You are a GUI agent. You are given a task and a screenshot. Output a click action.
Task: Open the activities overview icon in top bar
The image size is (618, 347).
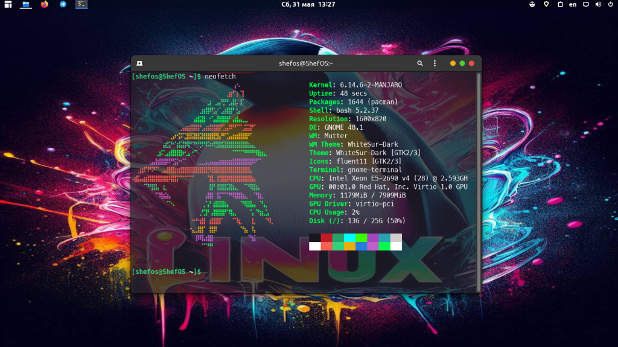point(8,4)
